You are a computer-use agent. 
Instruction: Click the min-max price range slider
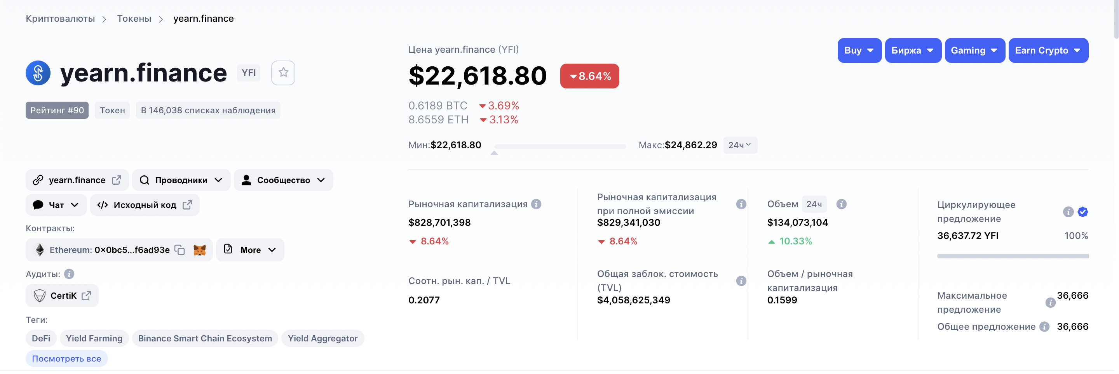(x=560, y=147)
